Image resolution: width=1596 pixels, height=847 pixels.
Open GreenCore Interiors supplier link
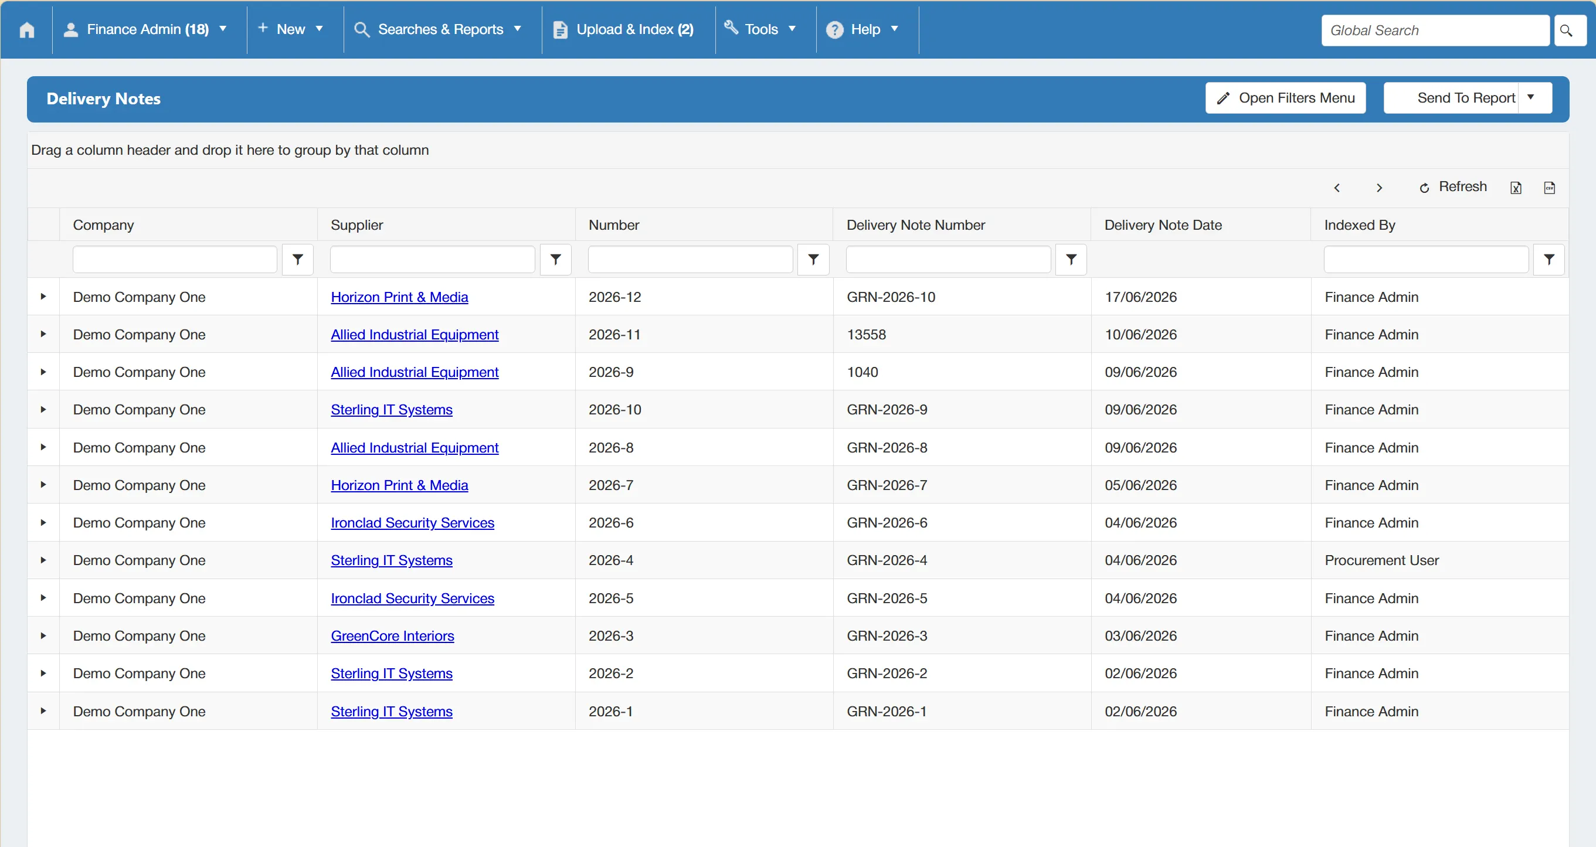tap(392, 636)
